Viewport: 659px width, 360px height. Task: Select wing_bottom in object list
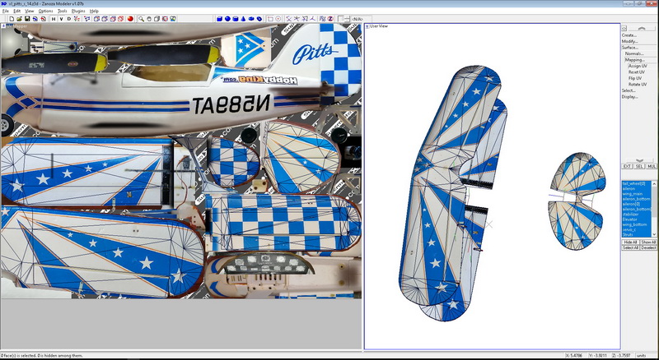click(637, 224)
